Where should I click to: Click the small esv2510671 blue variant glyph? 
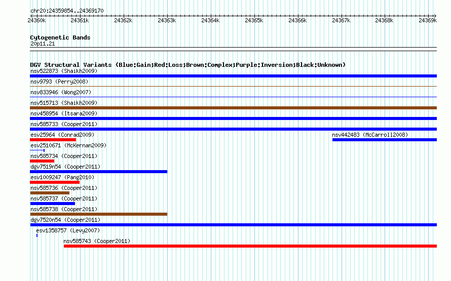37,150
